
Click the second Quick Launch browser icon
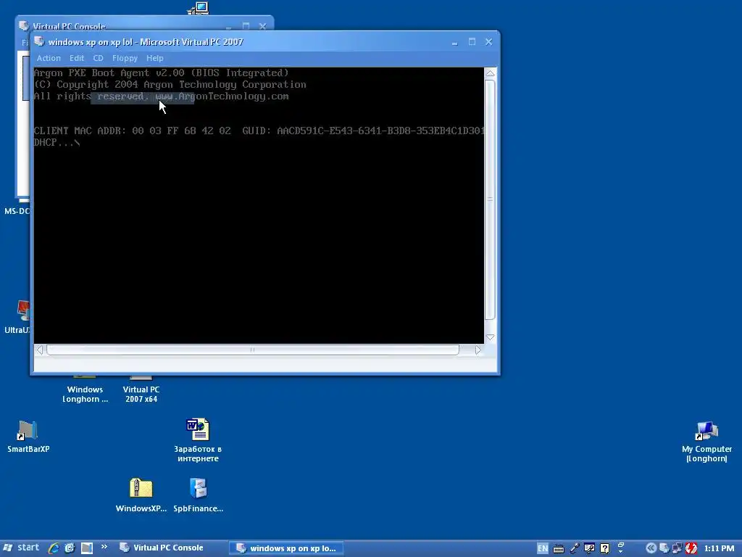(x=70, y=548)
